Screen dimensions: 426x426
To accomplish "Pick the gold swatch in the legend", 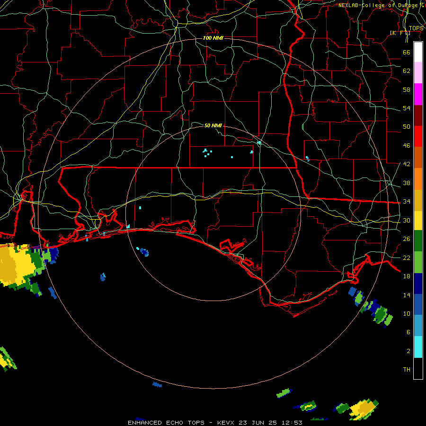I will tap(418, 200).
